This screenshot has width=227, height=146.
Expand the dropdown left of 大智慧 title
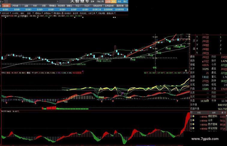click(x=58, y=1)
